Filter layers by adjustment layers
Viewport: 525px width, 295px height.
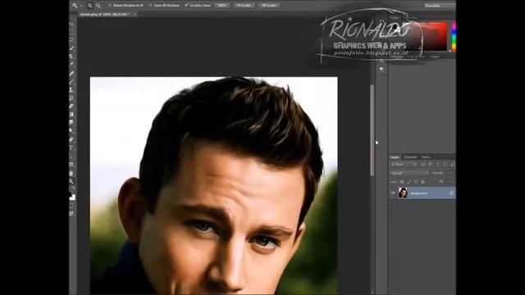[430, 164]
